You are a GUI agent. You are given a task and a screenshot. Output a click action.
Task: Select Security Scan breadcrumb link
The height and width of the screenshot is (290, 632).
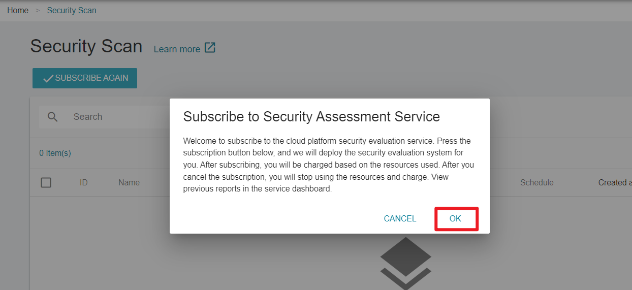coord(72,10)
